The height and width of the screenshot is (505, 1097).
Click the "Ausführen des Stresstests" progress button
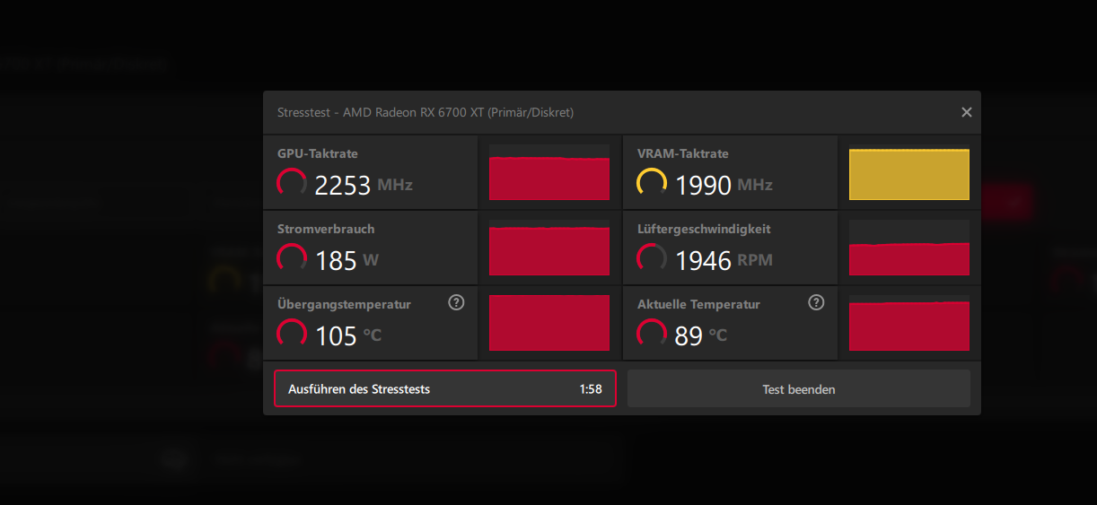pyautogui.click(x=445, y=388)
